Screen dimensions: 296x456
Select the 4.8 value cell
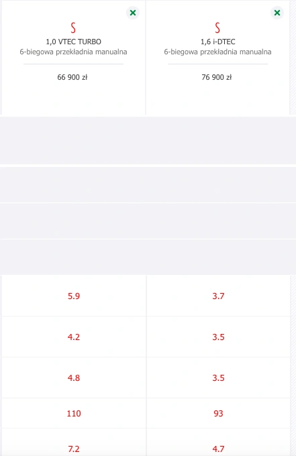(74, 378)
